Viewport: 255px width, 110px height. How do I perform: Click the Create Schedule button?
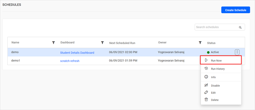tap(236, 10)
